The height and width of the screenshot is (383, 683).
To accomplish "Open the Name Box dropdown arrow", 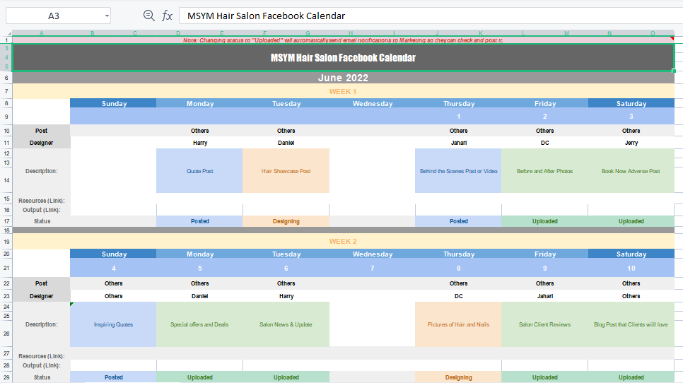I will click(107, 16).
